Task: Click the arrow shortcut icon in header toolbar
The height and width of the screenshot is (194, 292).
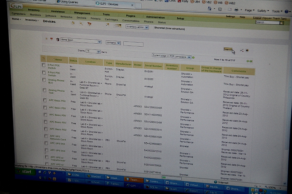Action: pyautogui.click(x=107, y=24)
